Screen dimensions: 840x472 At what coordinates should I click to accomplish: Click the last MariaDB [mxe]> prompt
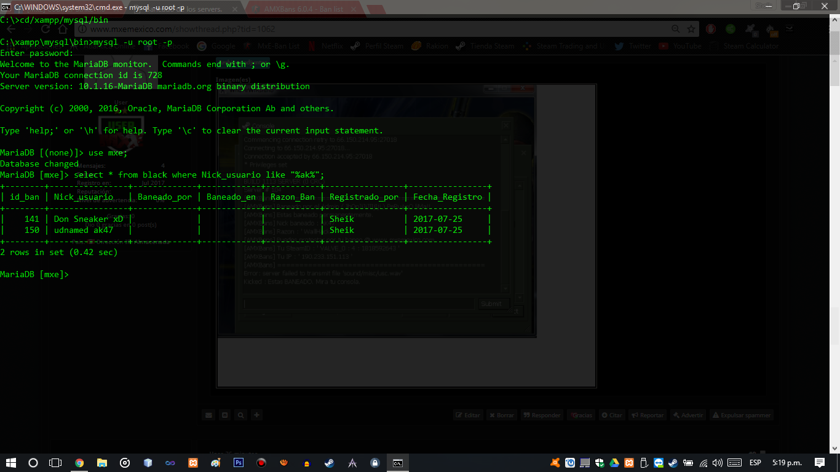click(x=34, y=274)
